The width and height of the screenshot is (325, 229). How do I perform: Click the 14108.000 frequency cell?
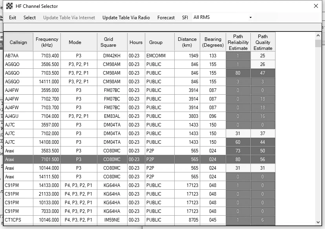(x=47, y=142)
